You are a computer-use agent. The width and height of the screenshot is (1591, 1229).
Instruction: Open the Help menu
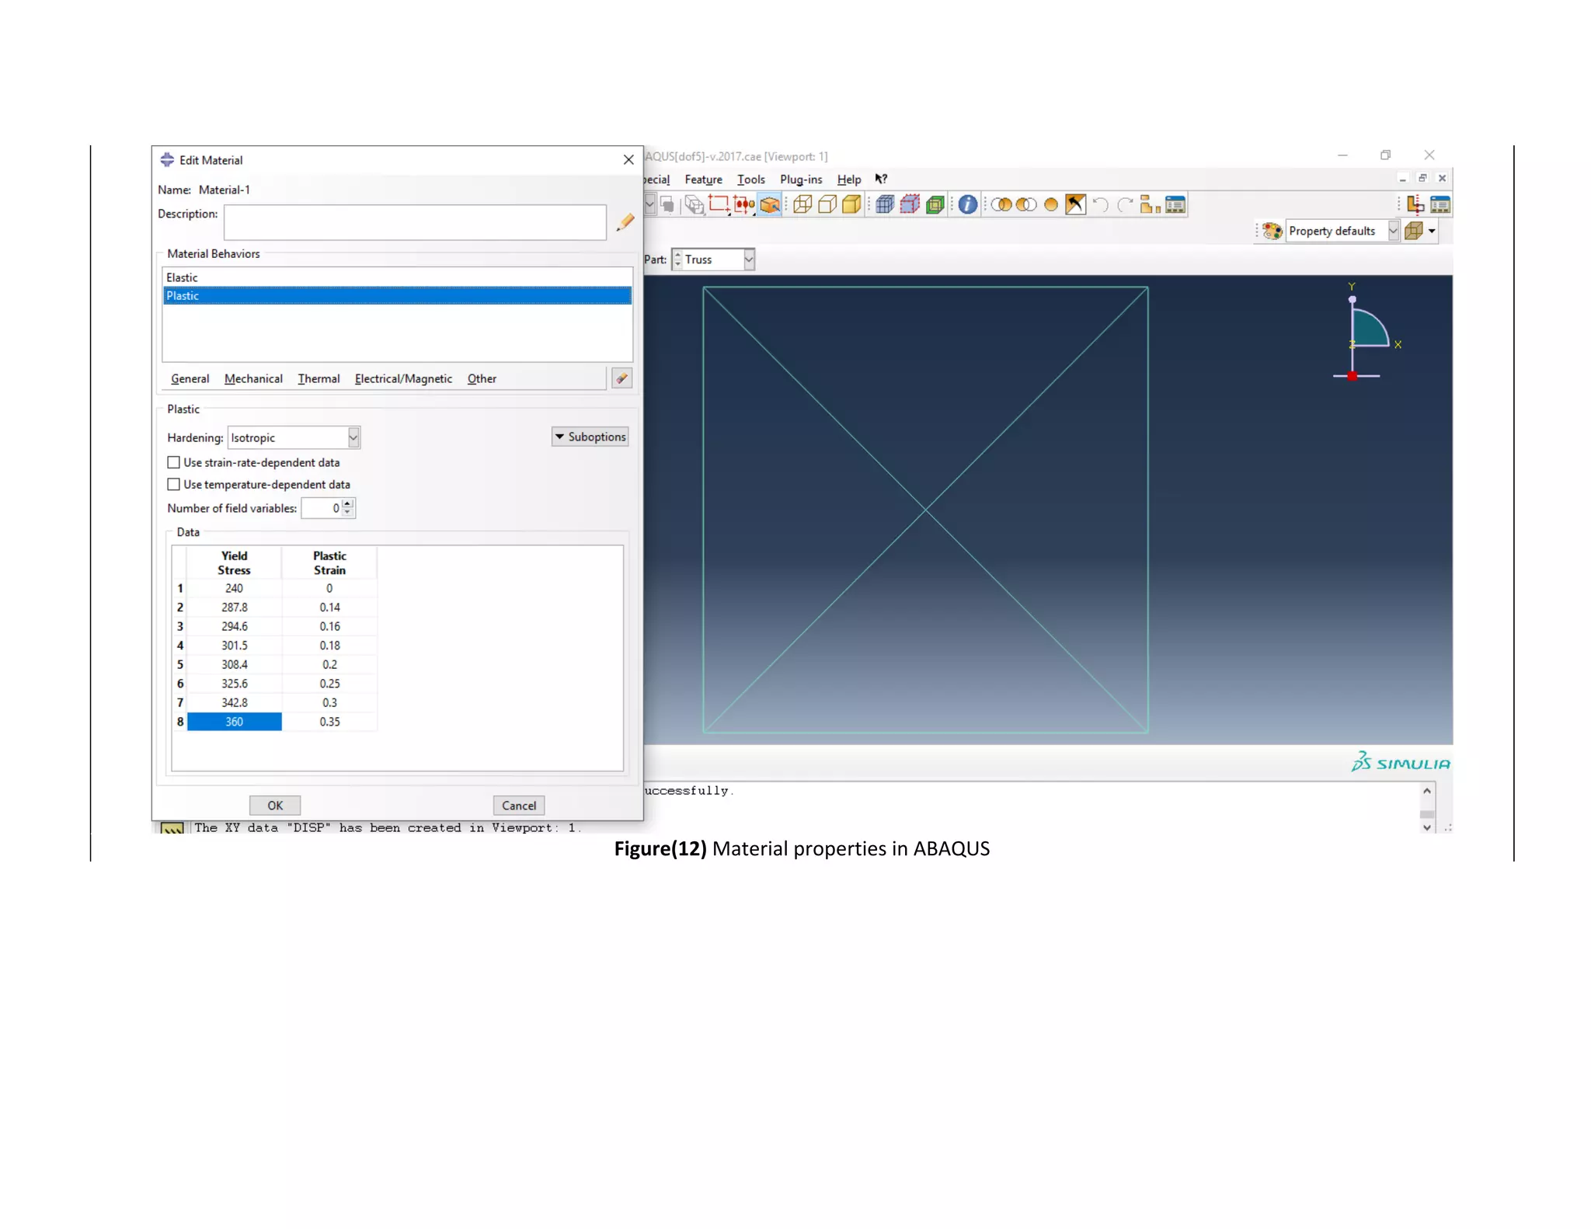(x=849, y=179)
